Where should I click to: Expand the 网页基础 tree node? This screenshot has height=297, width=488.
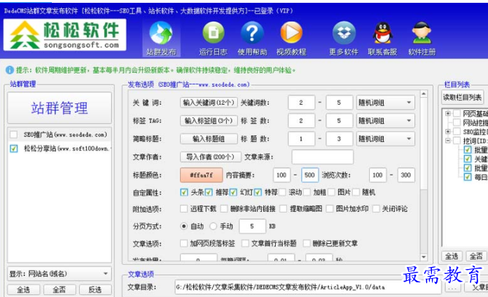[448, 113]
